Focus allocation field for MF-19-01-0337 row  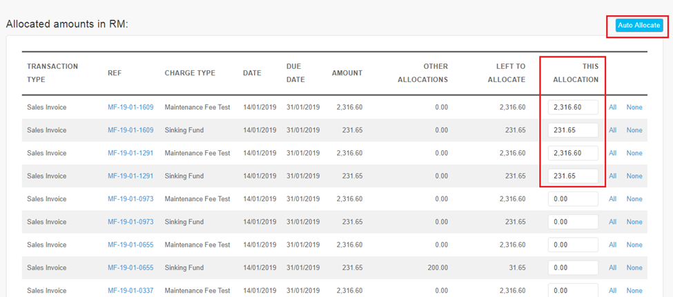(x=573, y=290)
